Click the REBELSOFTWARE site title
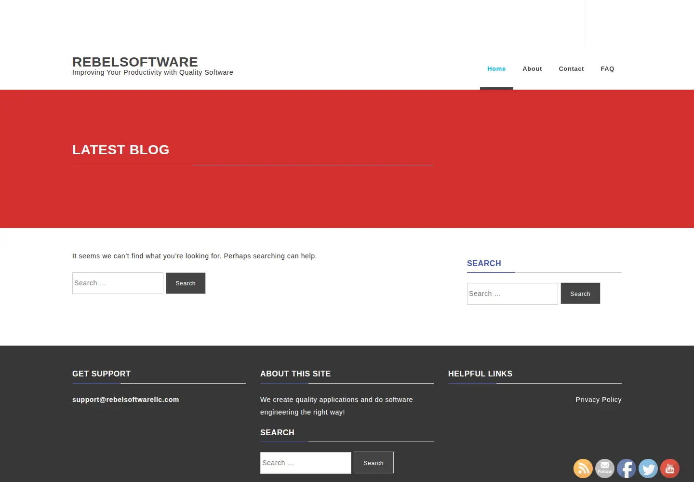694x482 pixels. coord(135,62)
